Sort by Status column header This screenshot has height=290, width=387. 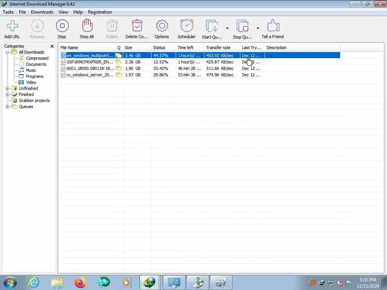click(164, 48)
